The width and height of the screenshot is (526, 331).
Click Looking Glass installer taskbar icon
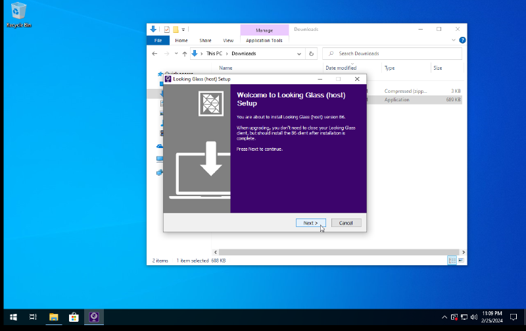(x=94, y=317)
